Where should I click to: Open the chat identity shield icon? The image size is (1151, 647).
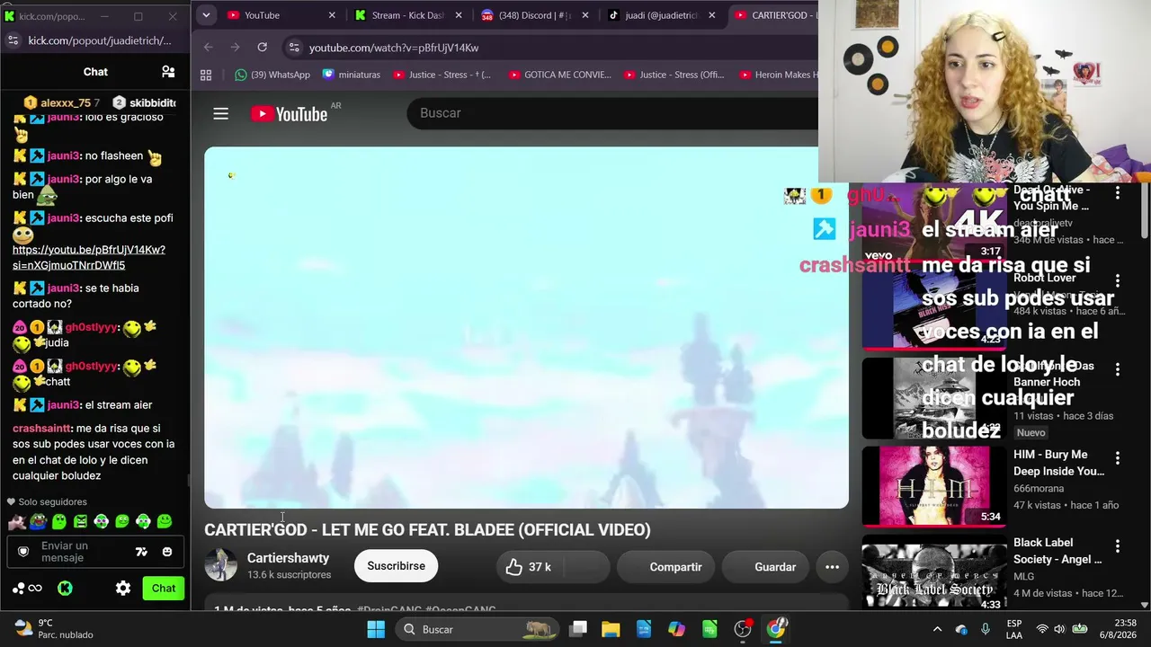click(x=24, y=552)
